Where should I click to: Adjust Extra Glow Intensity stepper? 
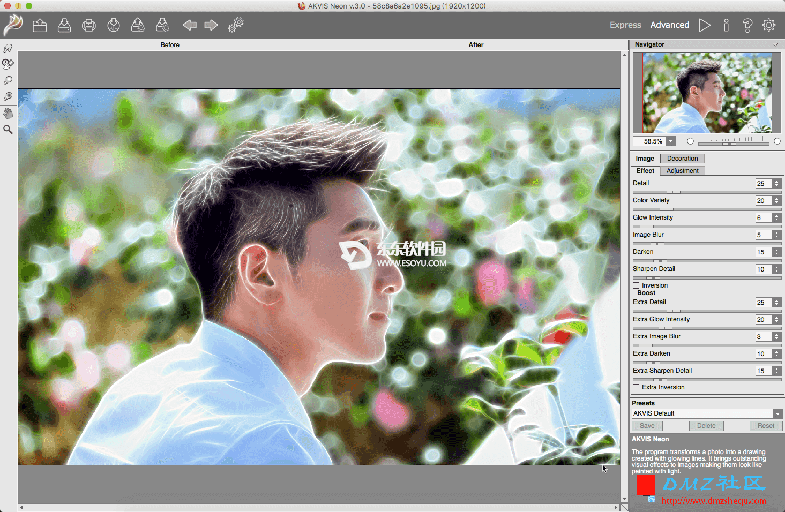[x=776, y=319]
